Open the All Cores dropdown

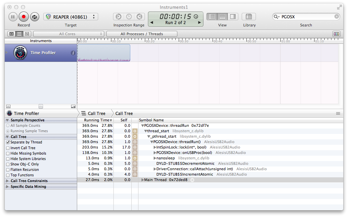(68, 34)
